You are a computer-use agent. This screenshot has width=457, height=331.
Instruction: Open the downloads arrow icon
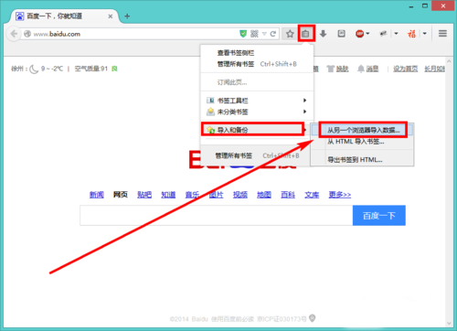click(x=324, y=34)
